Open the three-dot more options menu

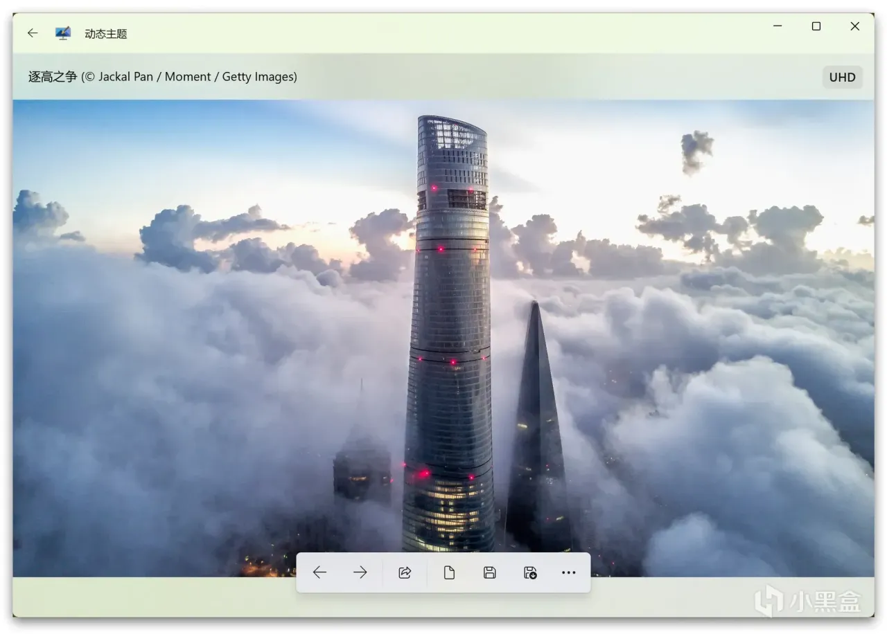(x=569, y=572)
